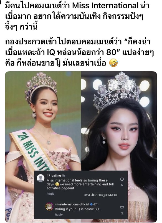Click the laughing emoji ending the post
Screen dimensions: 162x223
click(113, 63)
